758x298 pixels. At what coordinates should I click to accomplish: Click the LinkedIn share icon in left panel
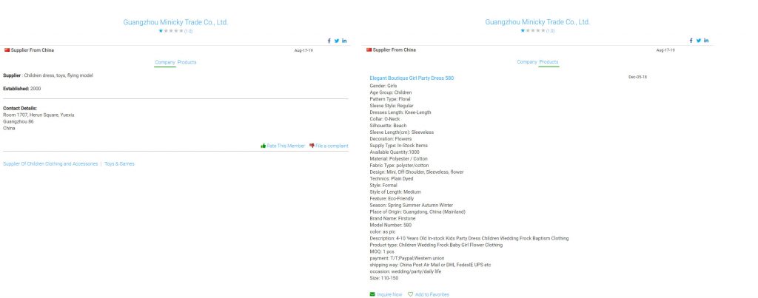tap(344, 41)
